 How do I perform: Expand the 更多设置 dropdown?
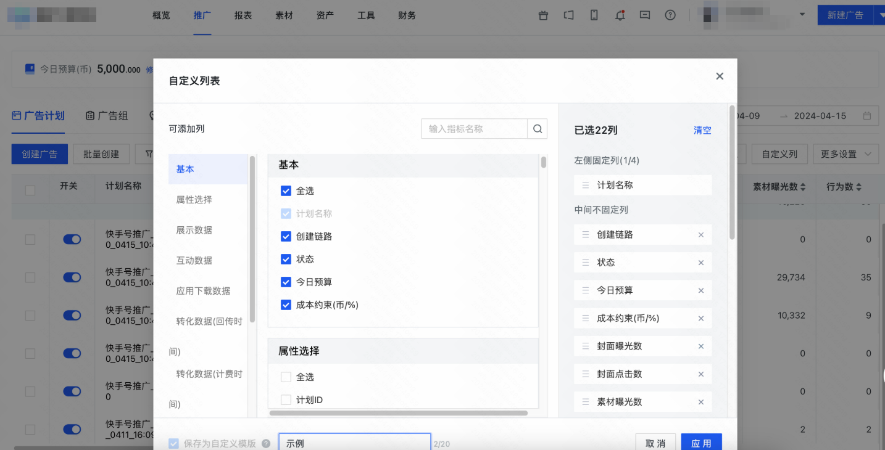click(x=846, y=153)
